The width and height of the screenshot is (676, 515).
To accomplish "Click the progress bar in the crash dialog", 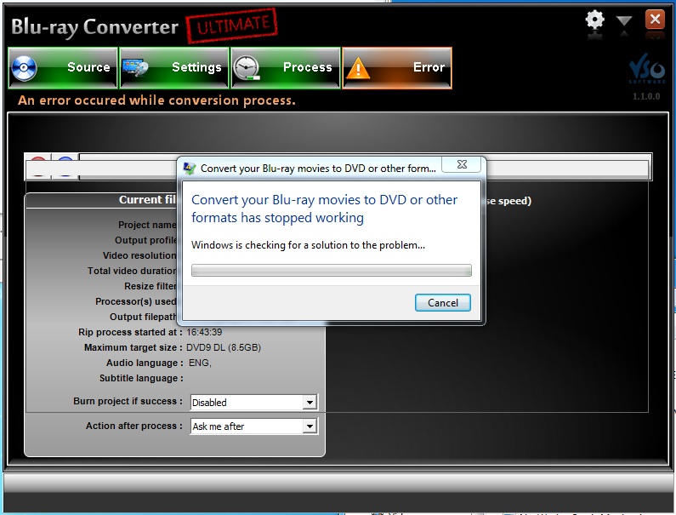I will (x=331, y=270).
